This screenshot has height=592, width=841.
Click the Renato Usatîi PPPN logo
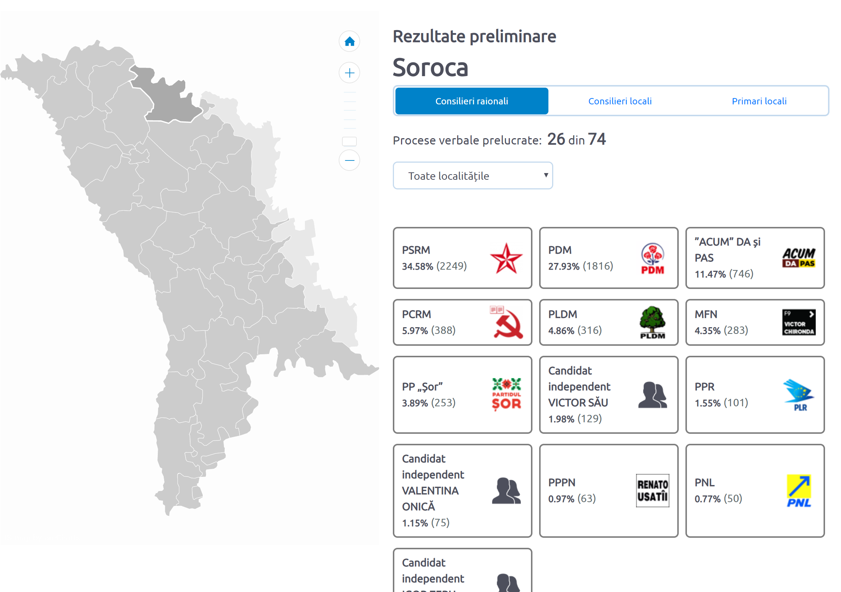pos(652,491)
